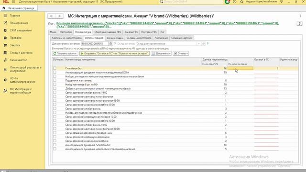The width and height of the screenshot is (306, 172).
Task: Open the Склад остатков open-item icon
Action: 203,43
